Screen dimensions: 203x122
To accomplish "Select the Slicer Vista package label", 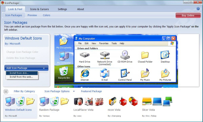I will pyautogui.click(x=149, y=110).
